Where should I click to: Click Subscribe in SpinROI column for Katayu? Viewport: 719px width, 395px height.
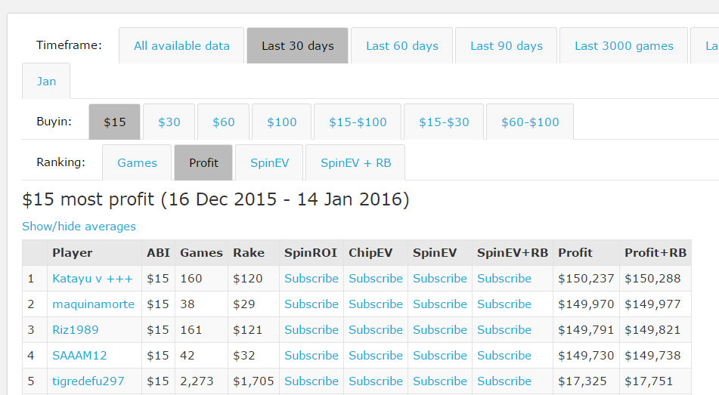[311, 279]
